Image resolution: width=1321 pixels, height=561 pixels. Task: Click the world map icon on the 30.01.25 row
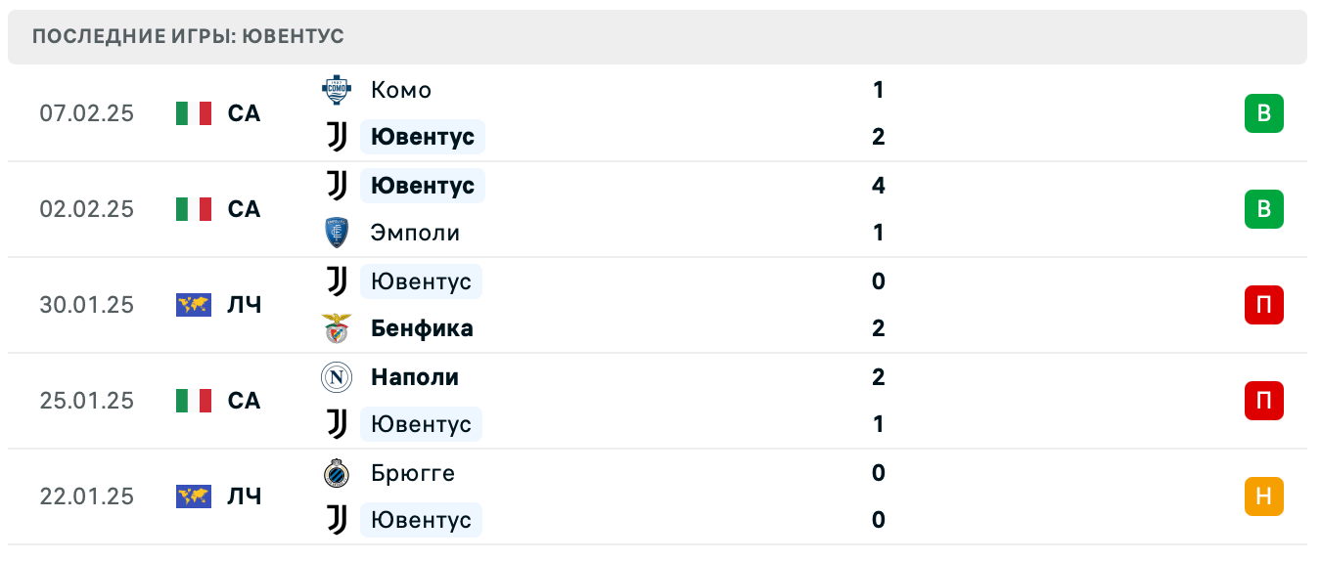(194, 305)
